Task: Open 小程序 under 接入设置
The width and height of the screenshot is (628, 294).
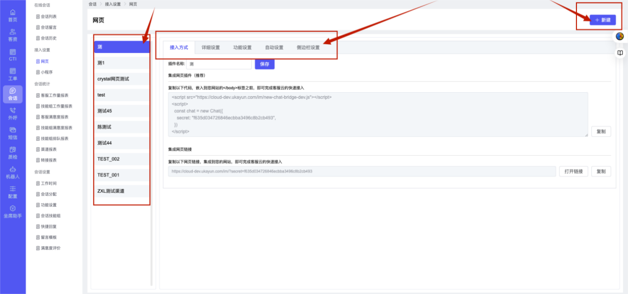Action: 47,72
